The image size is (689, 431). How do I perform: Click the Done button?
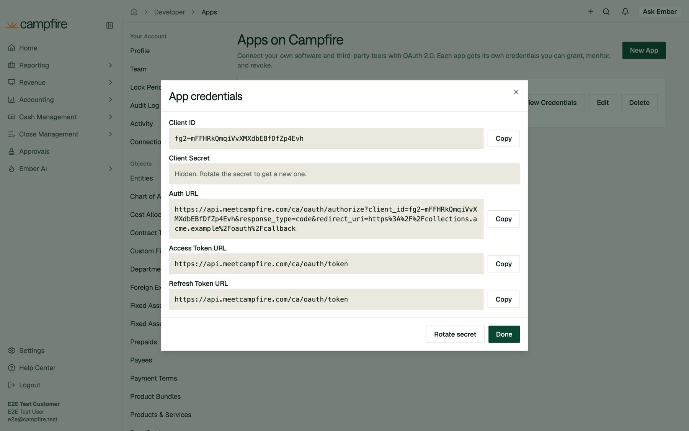504,334
